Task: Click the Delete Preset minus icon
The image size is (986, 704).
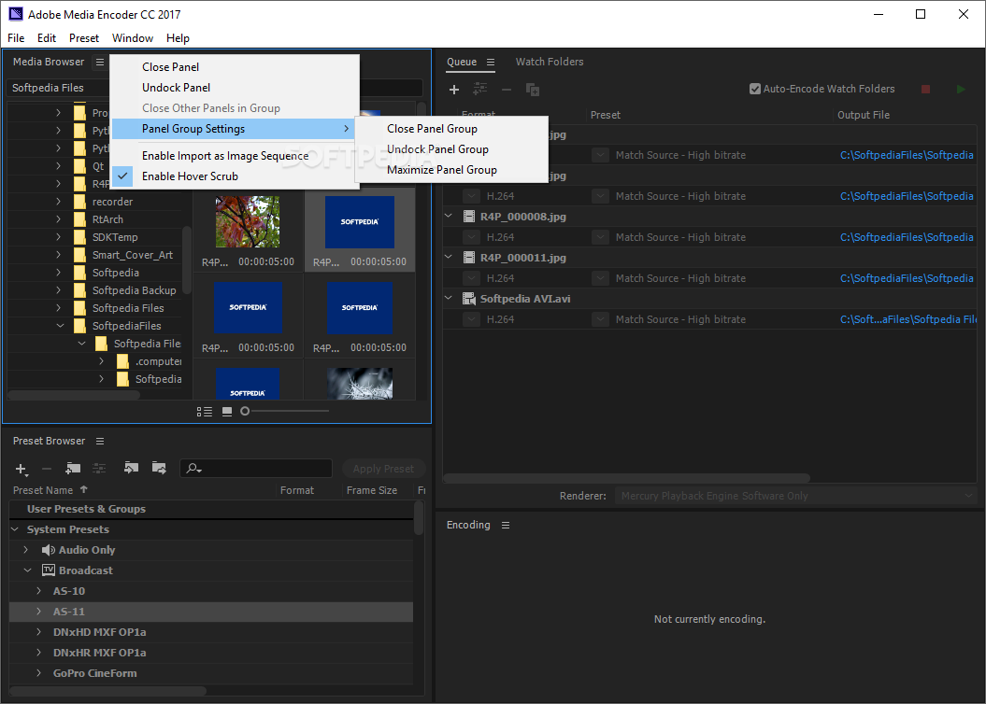Action: pos(47,469)
